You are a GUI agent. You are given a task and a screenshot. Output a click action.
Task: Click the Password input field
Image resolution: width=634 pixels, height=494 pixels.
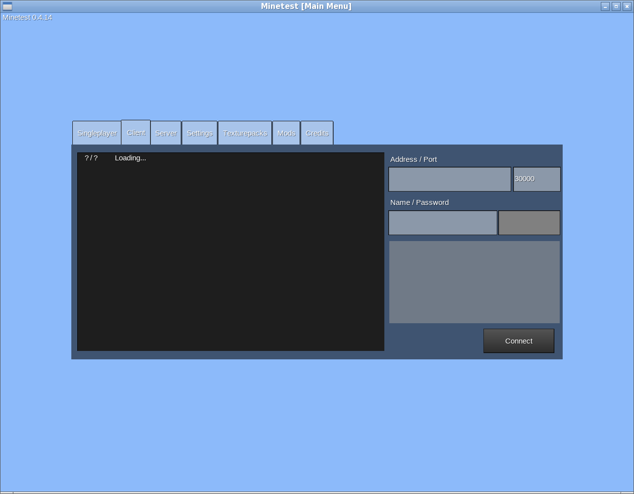point(529,223)
